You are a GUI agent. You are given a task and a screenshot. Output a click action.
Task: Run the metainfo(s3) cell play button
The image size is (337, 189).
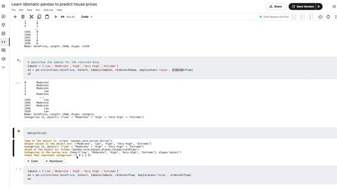19,131
